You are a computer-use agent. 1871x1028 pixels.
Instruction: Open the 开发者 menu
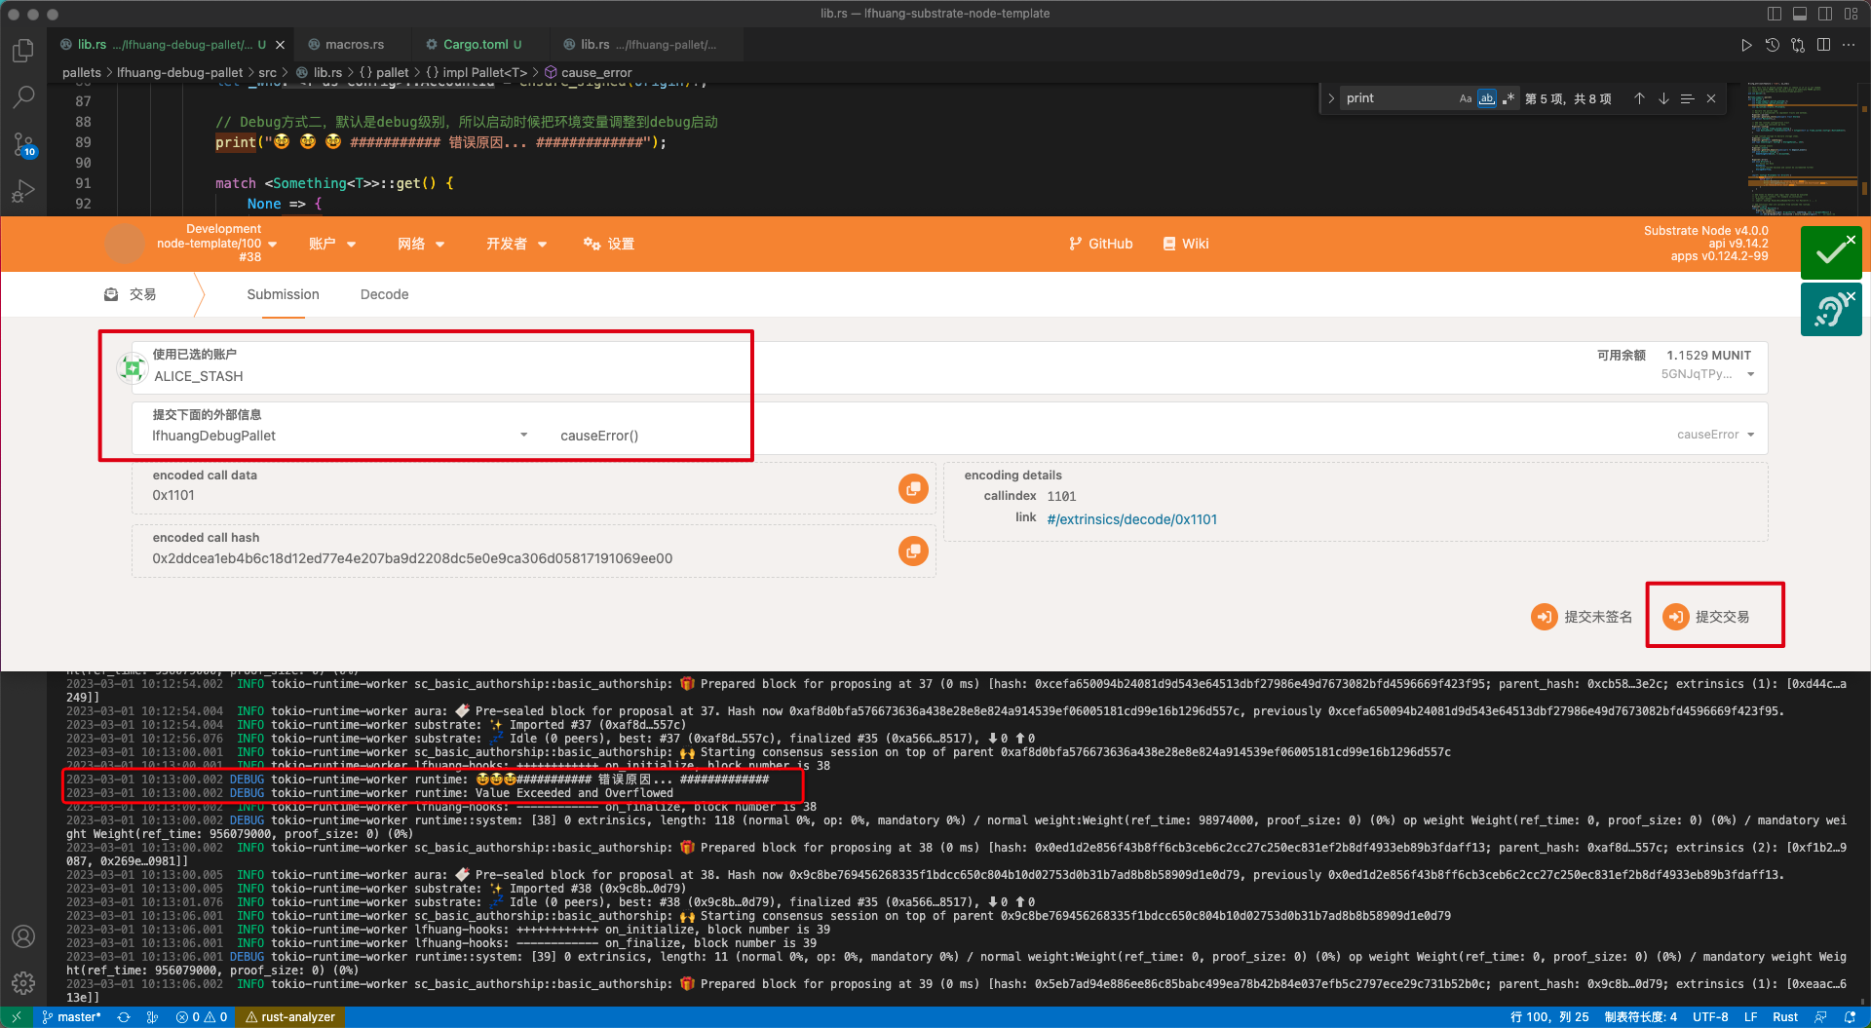pyautogui.click(x=516, y=244)
